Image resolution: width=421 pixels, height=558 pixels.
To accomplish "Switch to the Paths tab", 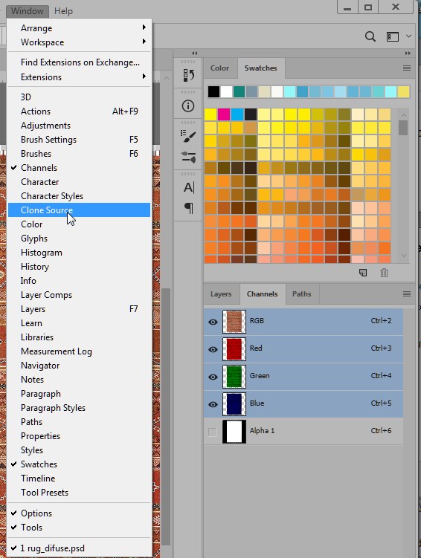I will 302,294.
